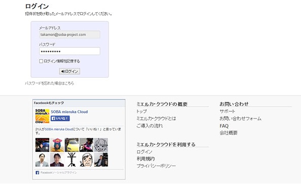Screen dimensions: 301x184
Task: Open the sketched girl portrait thumbnail
Action: tap(101, 145)
